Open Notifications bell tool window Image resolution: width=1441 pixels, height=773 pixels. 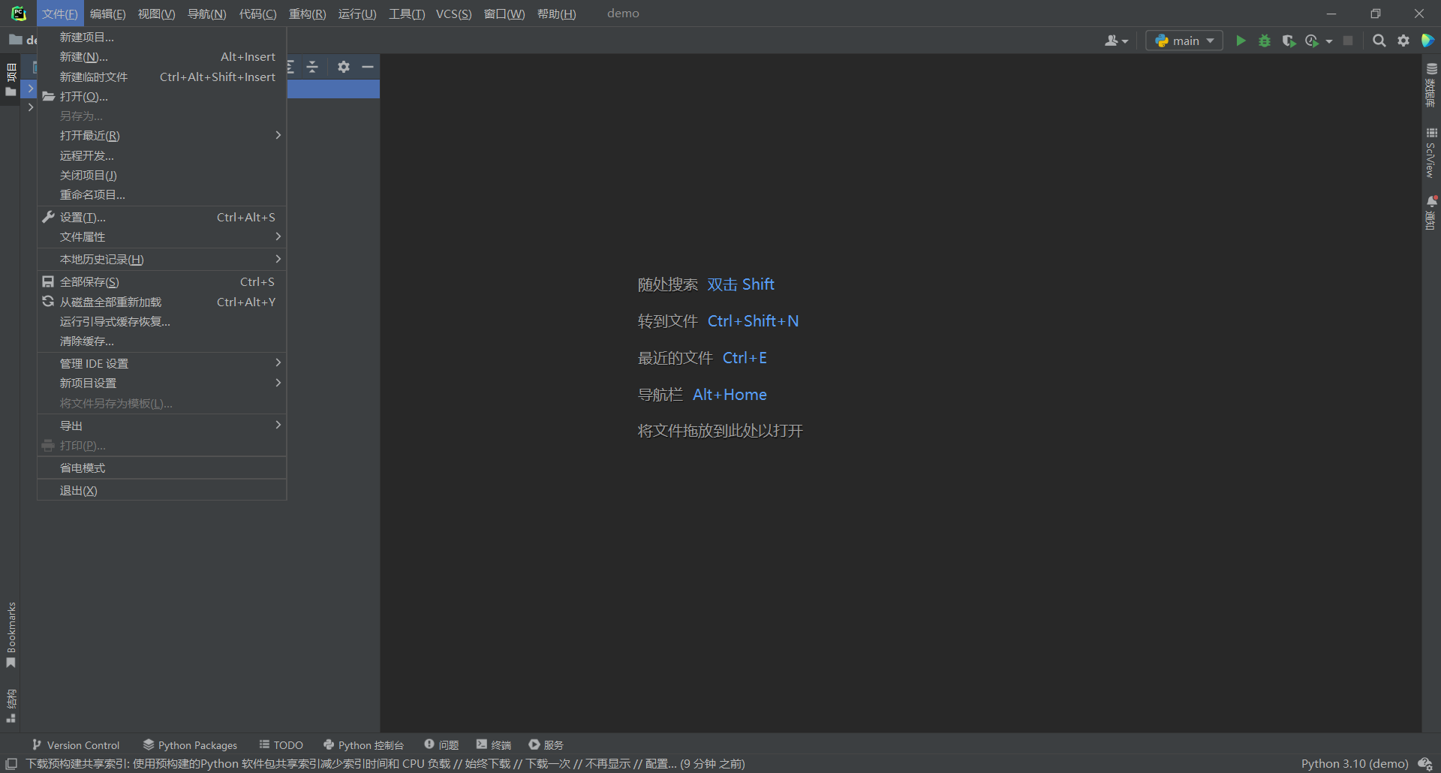point(1431,212)
